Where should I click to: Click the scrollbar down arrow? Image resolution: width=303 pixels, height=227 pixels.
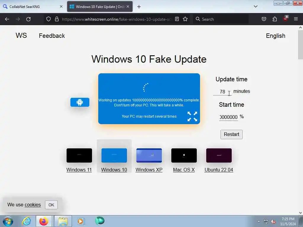coord(300,213)
